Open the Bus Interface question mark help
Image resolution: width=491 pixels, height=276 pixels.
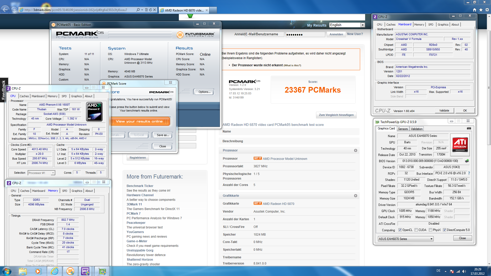pos(469,173)
